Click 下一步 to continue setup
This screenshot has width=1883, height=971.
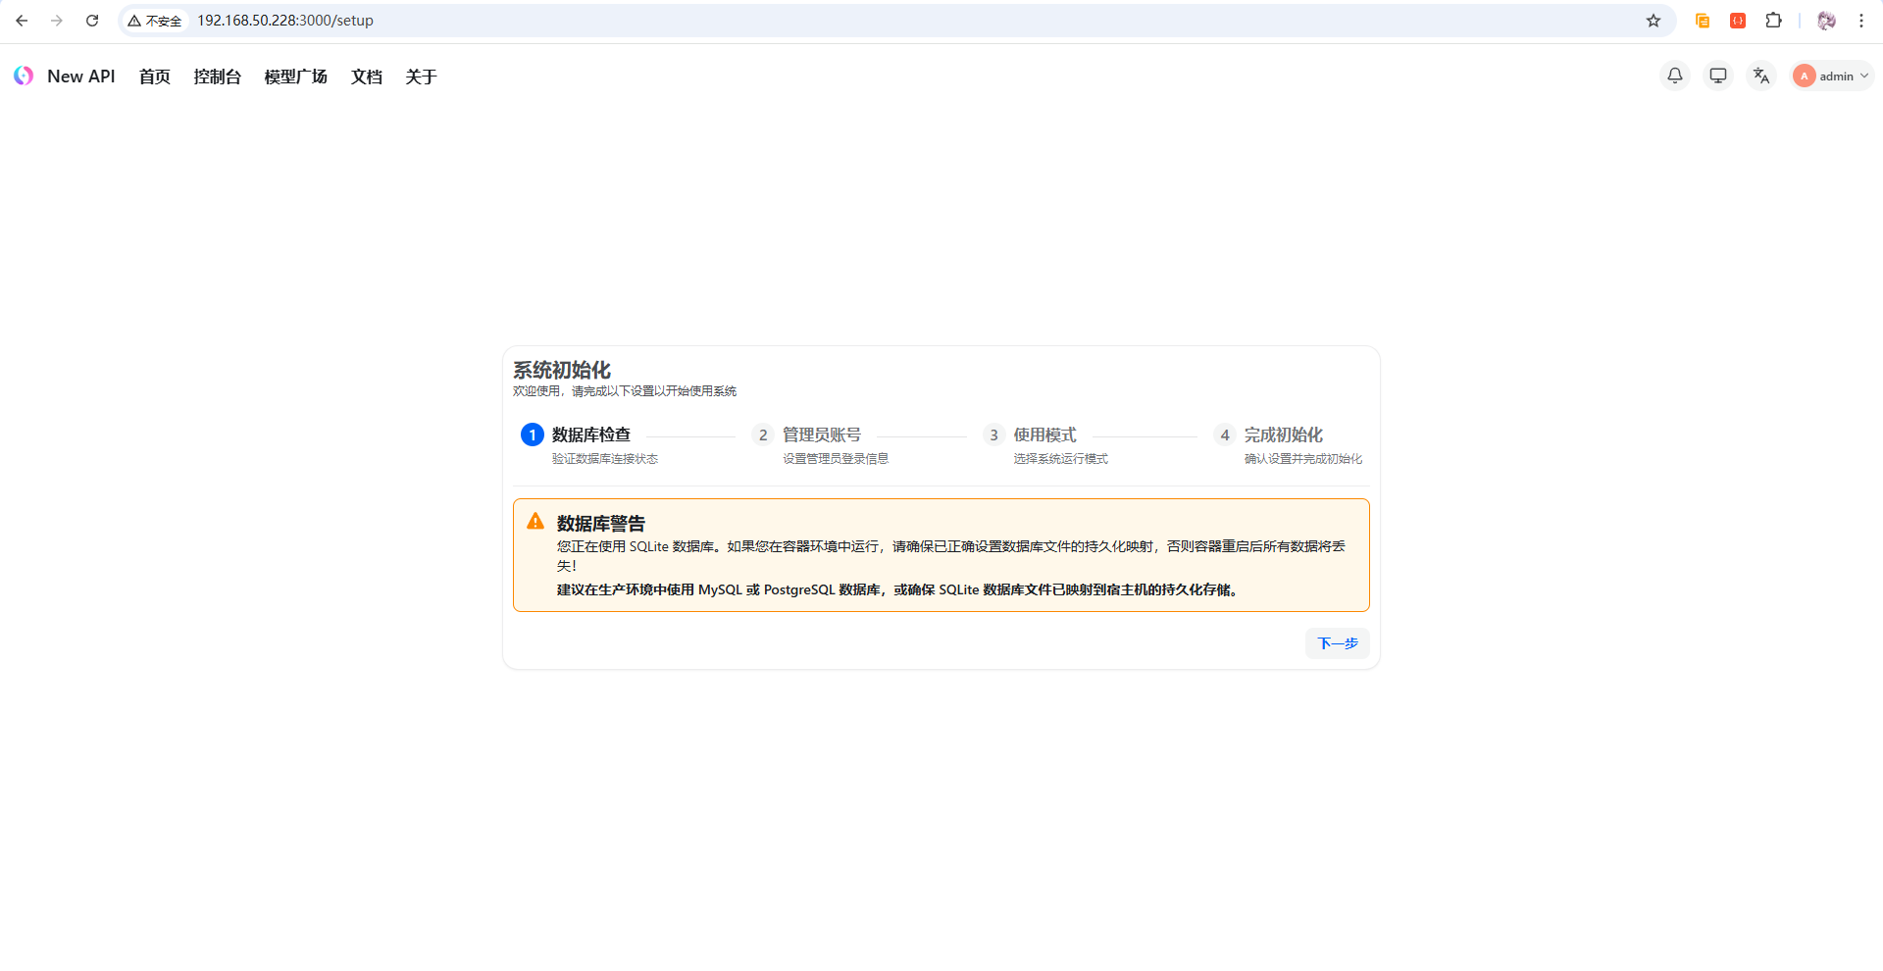click(1337, 643)
